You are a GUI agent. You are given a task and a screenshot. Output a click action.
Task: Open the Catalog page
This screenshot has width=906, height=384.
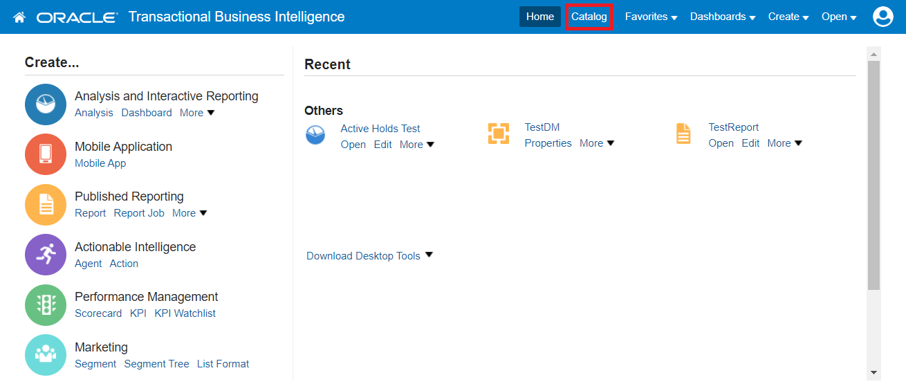point(589,17)
